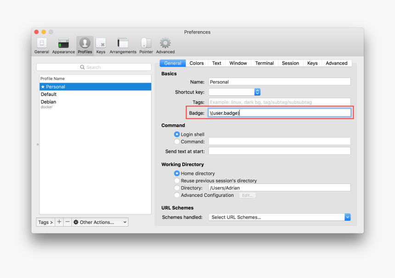Screen dimensions: 395x278
Task: Switch to the profile General tab
Action: click(x=173, y=63)
